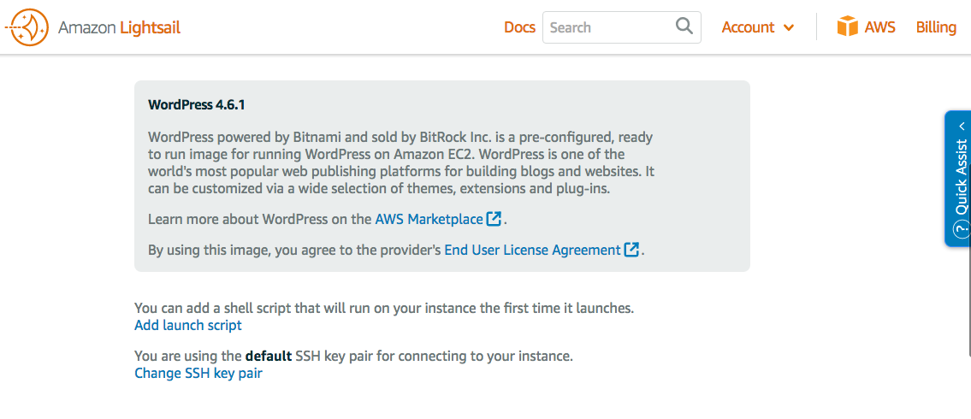Click the Quick Assist question mark icon
This screenshot has height=419, width=971.
point(962,229)
